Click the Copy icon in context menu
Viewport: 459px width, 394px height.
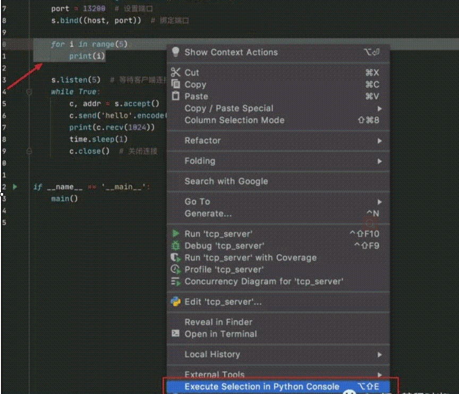pyautogui.click(x=176, y=84)
